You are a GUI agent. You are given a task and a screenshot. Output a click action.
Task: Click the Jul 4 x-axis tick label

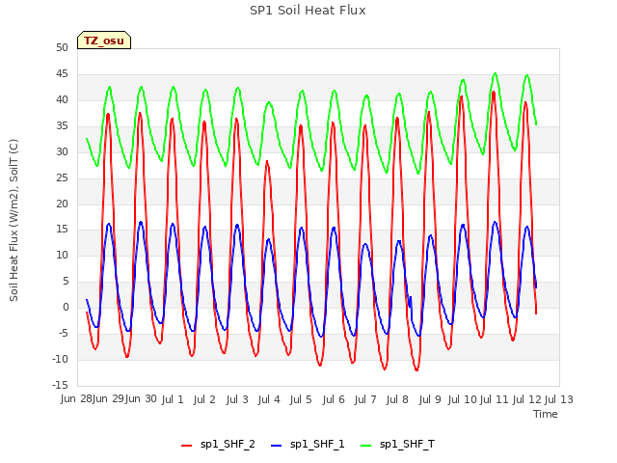269,399
